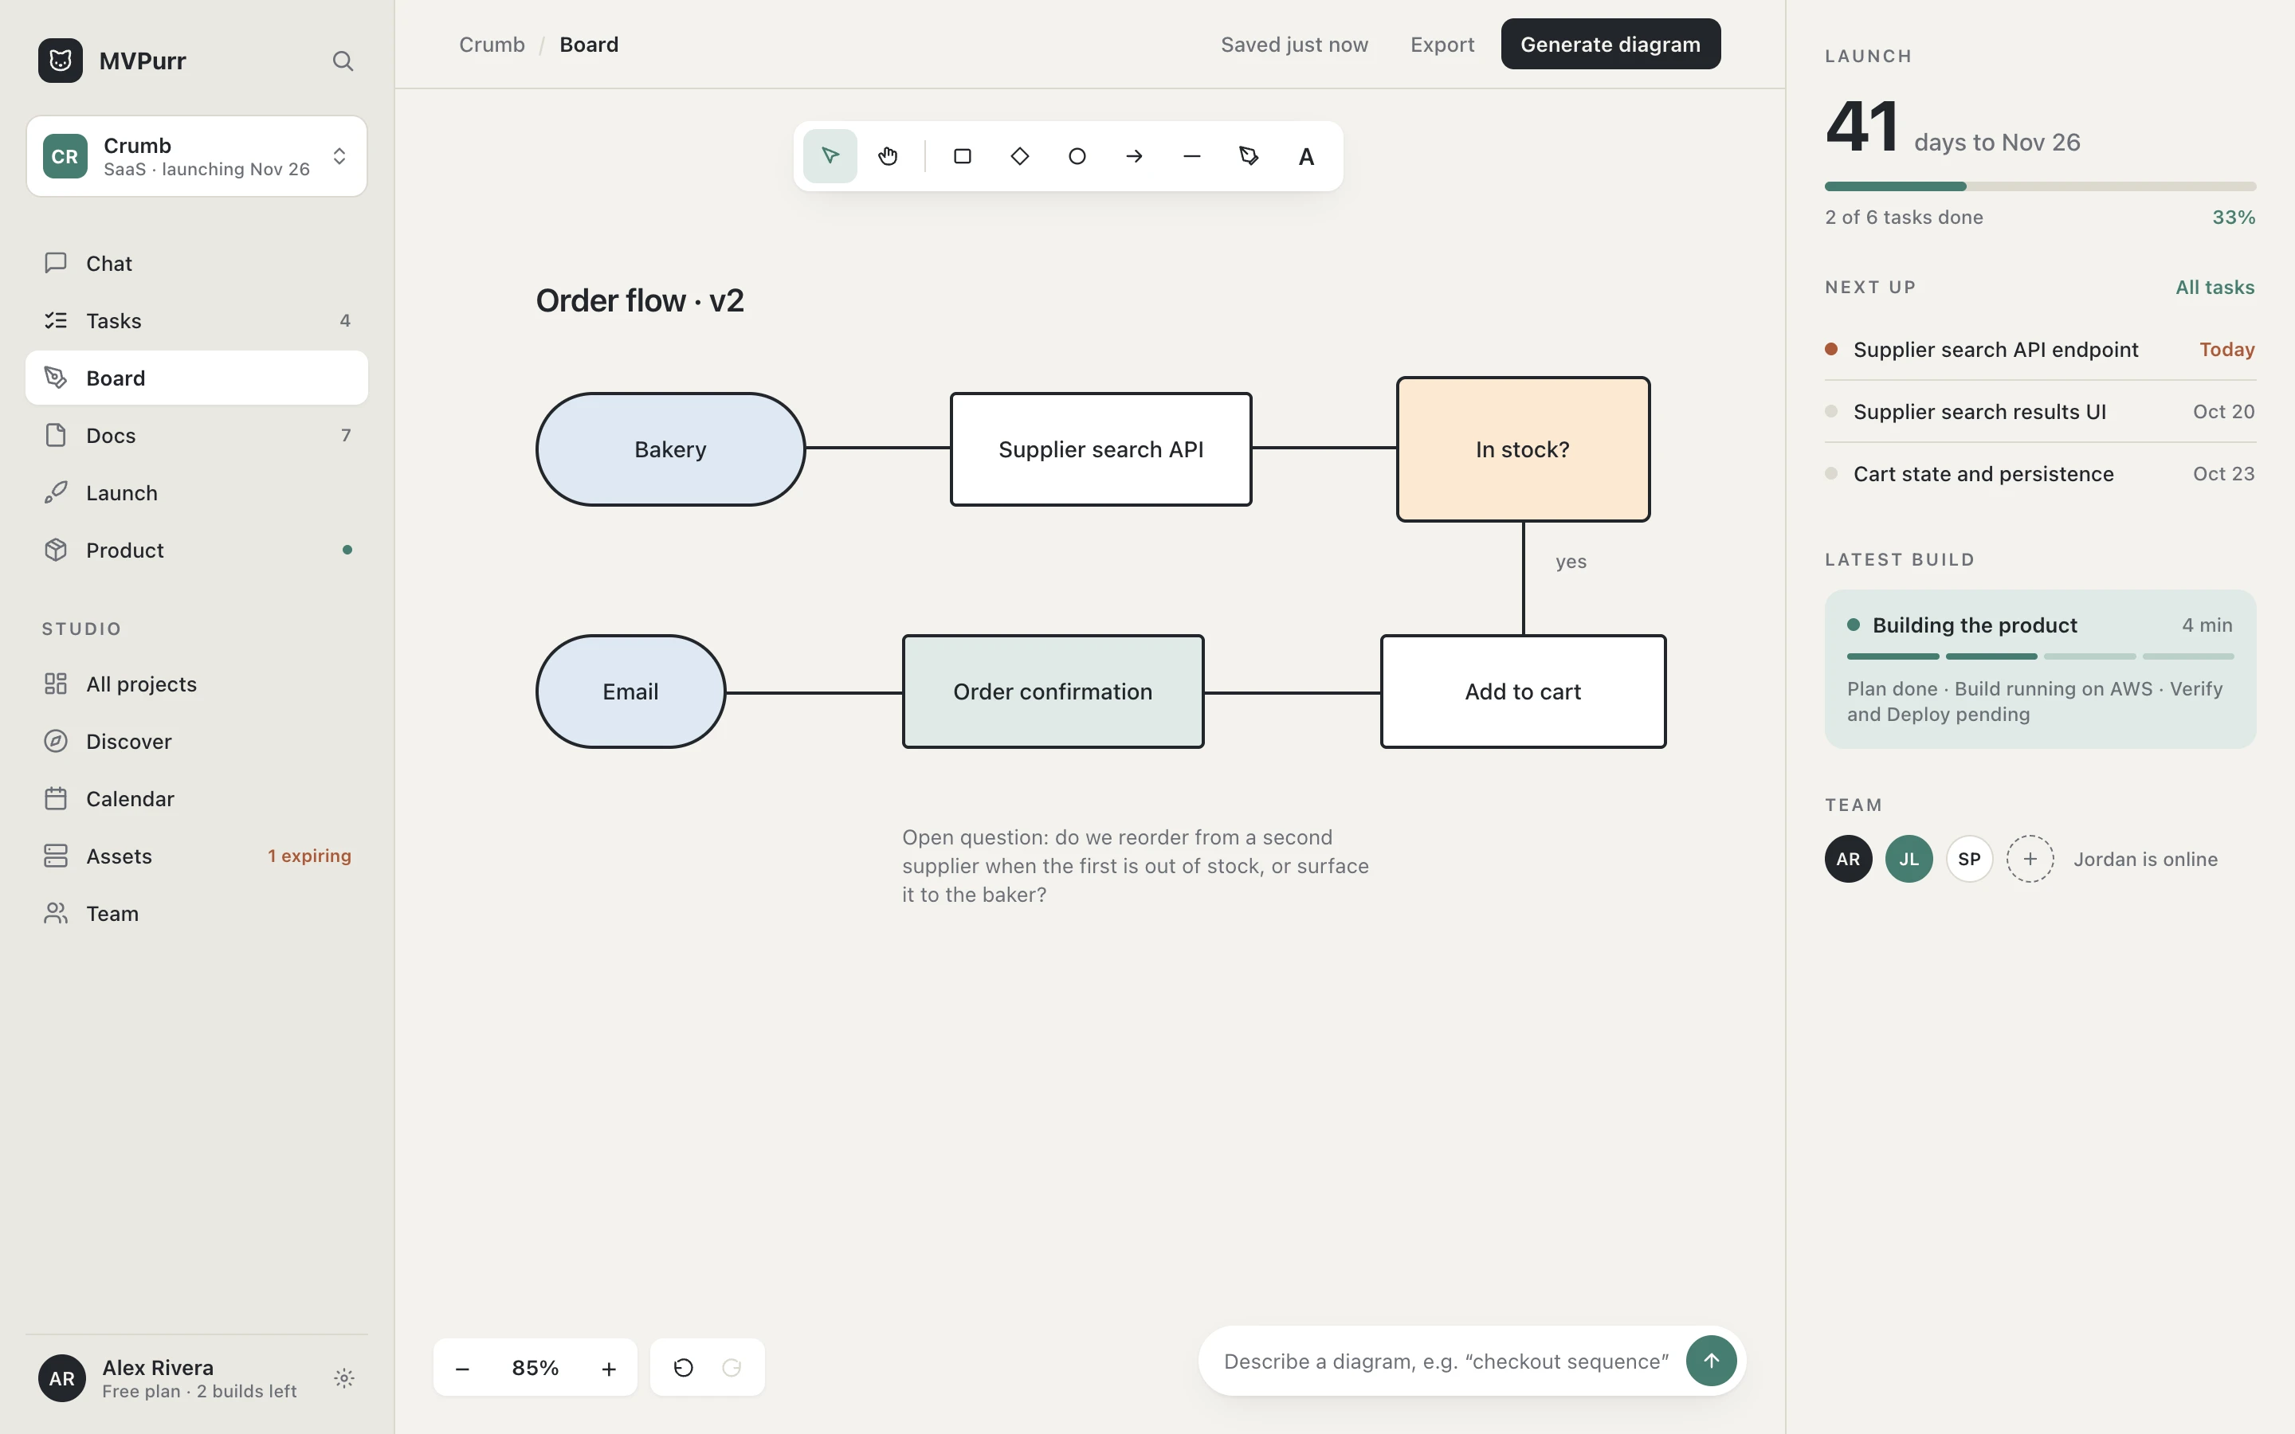Click the launch tasks progress bar
The width and height of the screenshot is (2295, 1434).
pyautogui.click(x=2040, y=187)
